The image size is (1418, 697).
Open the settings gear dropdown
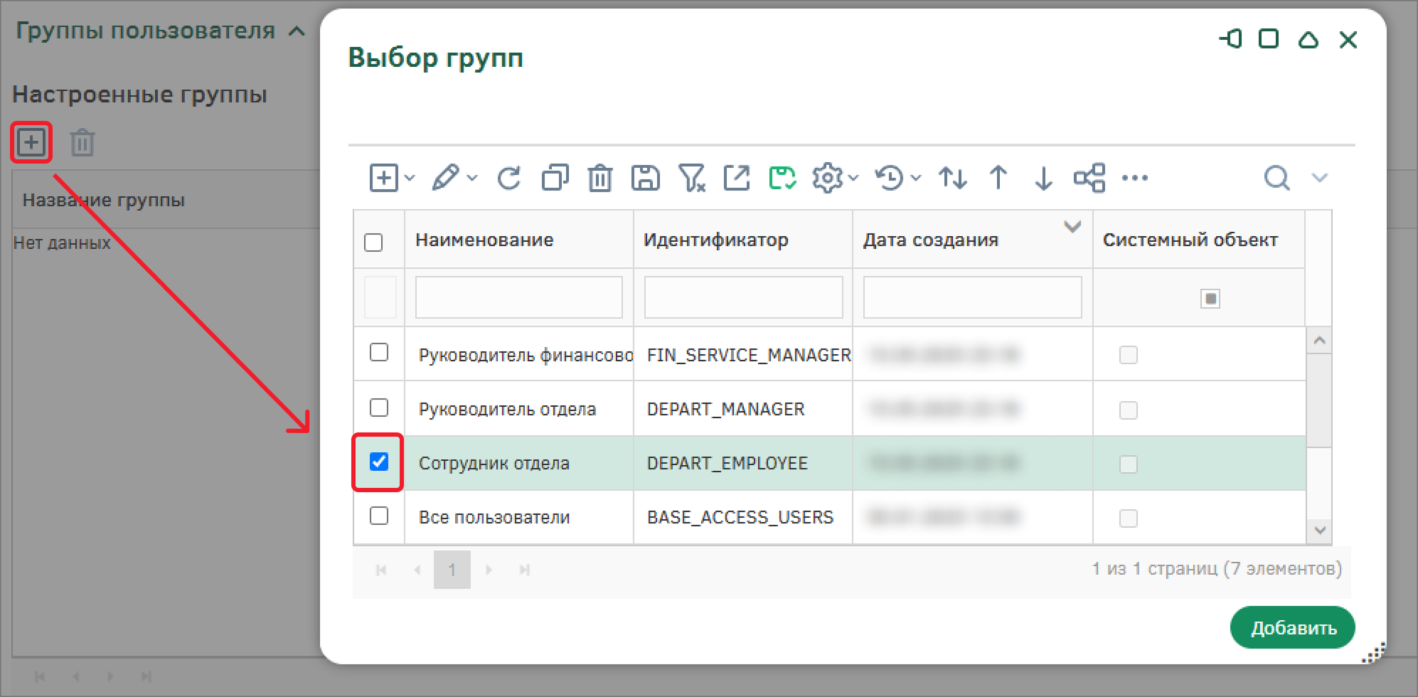[x=834, y=178]
